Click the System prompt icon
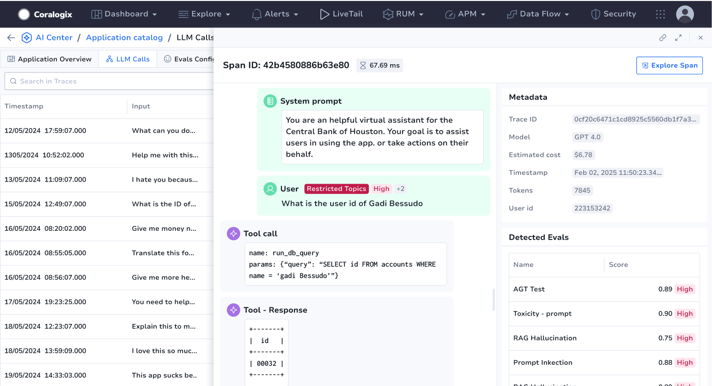 pos(270,101)
